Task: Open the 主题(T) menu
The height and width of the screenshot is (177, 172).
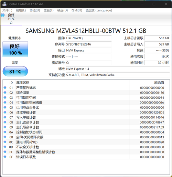Action: (49, 10)
